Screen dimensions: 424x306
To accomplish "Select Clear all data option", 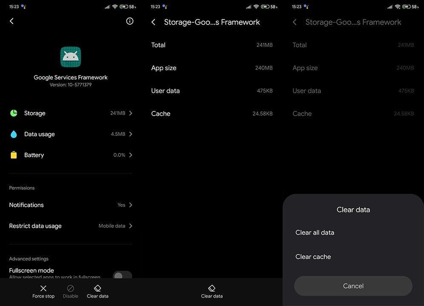I will click(x=315, y=232).
